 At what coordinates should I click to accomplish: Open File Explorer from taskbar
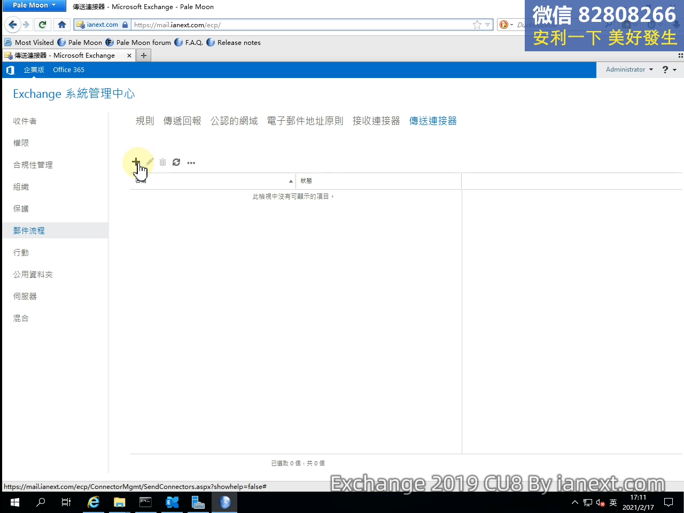click(x=119, y=502)
